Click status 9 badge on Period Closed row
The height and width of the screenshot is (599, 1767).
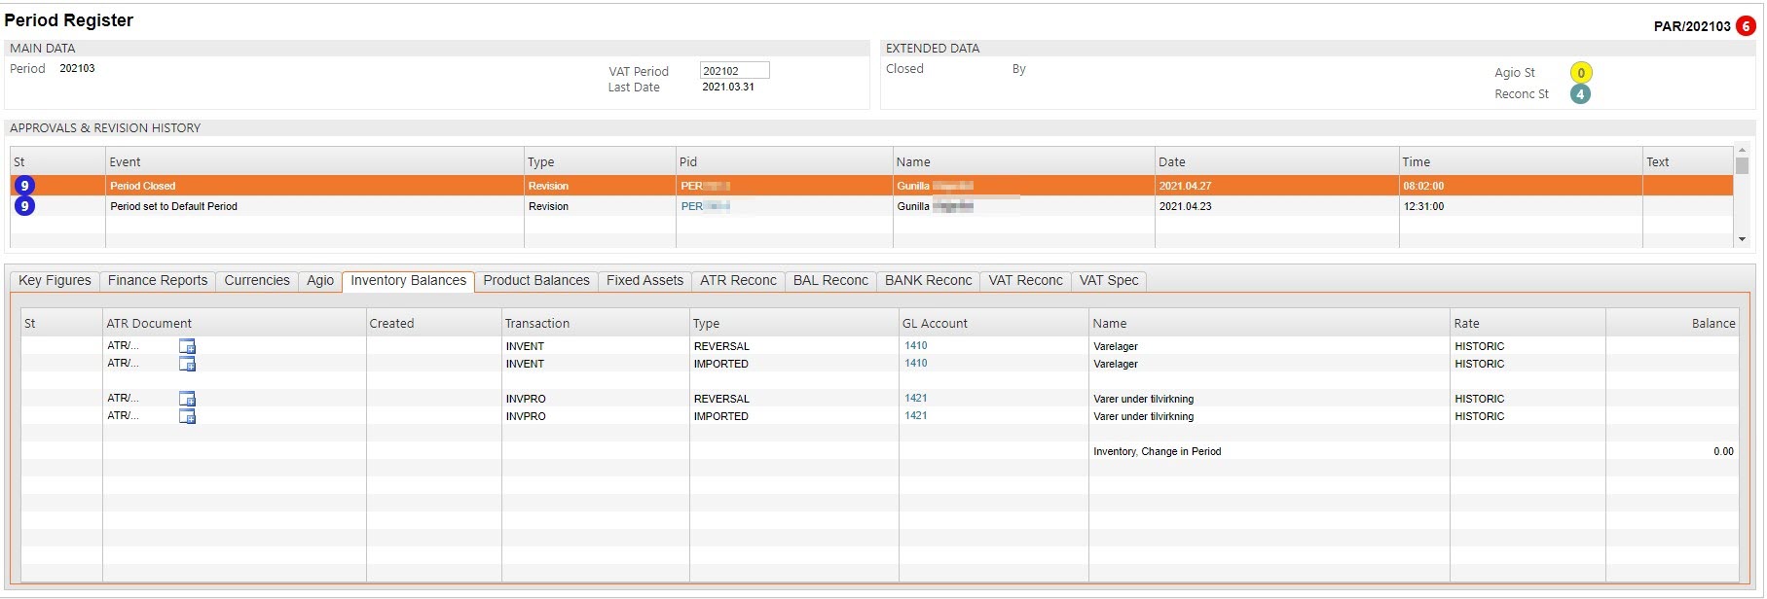25,186
